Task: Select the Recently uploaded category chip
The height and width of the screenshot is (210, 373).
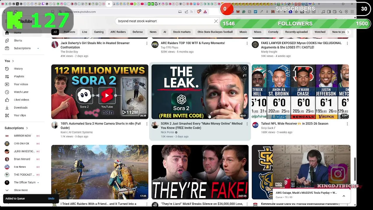Action: coord(296,32)
